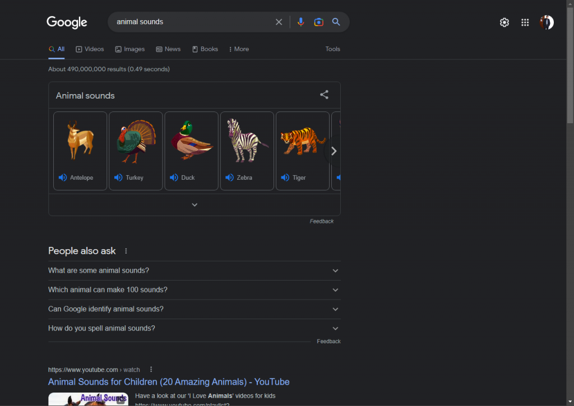Switch to the Images tab
The height and width of the screenshot is (406, 574).
coord(130,49)
